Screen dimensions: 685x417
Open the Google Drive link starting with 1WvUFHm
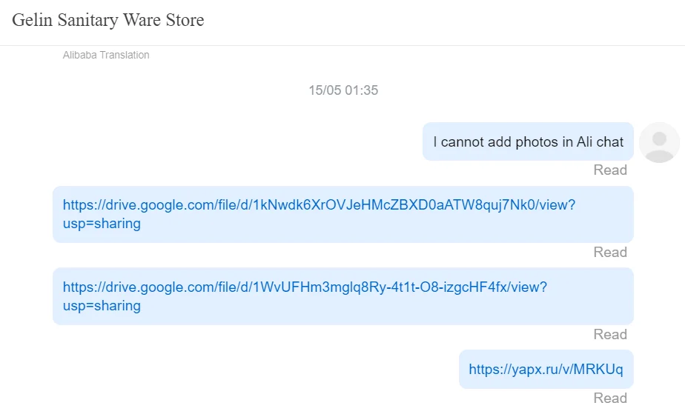(305, 287)
